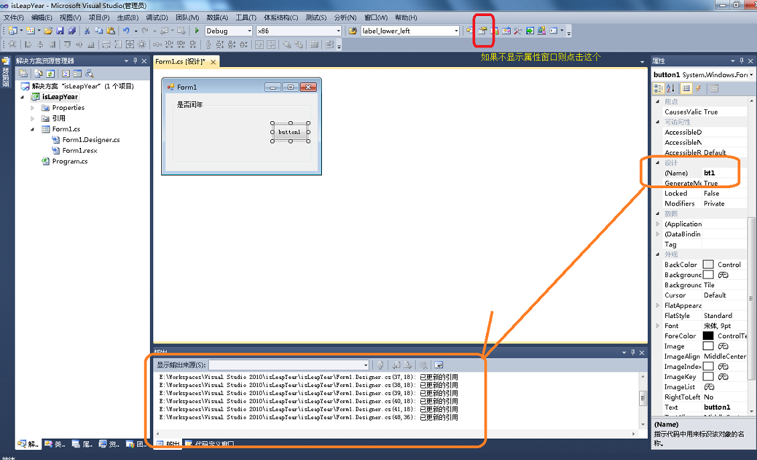Click View Code icon in Solution Explorer
Image resolution: width=757 pixels, height=460 pixels.
click(x=66, y=74)
